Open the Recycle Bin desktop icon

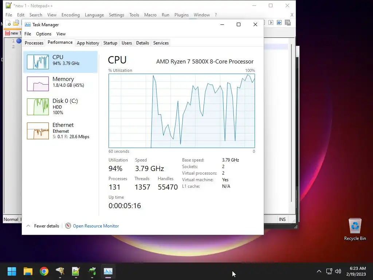tap(355, 230)
